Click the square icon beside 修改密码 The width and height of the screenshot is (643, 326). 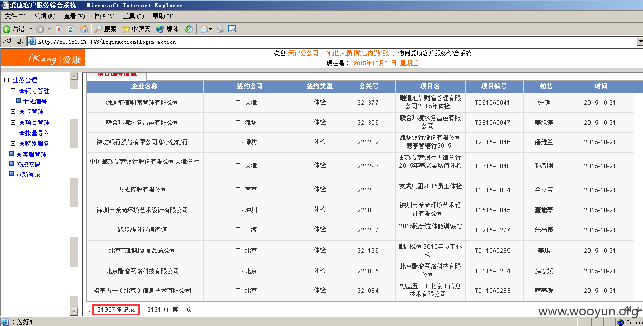tap(12, 164)
